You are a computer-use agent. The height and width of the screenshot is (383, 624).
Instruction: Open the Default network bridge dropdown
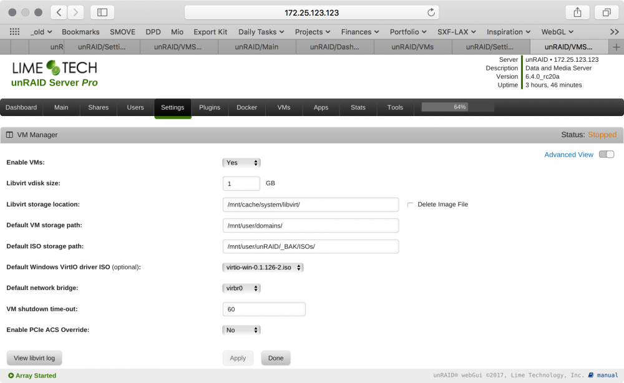(241, 288)
